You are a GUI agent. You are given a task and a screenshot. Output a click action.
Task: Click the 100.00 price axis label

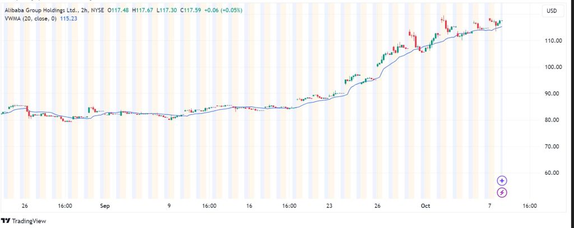point(553,67)
